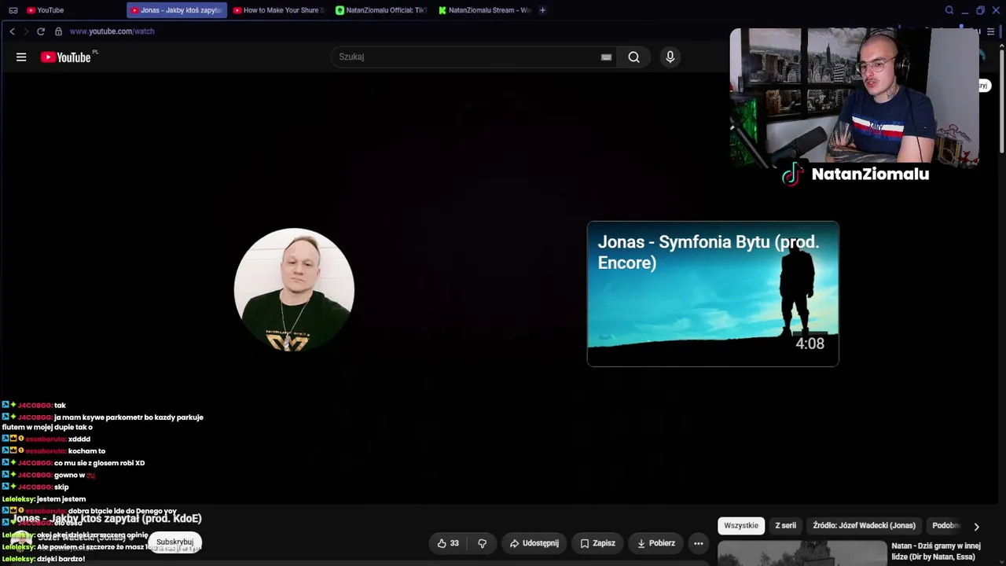Save video with the Zapisz button
Image resolution: width=1006 pixels, height=566 pixels.
597,543
